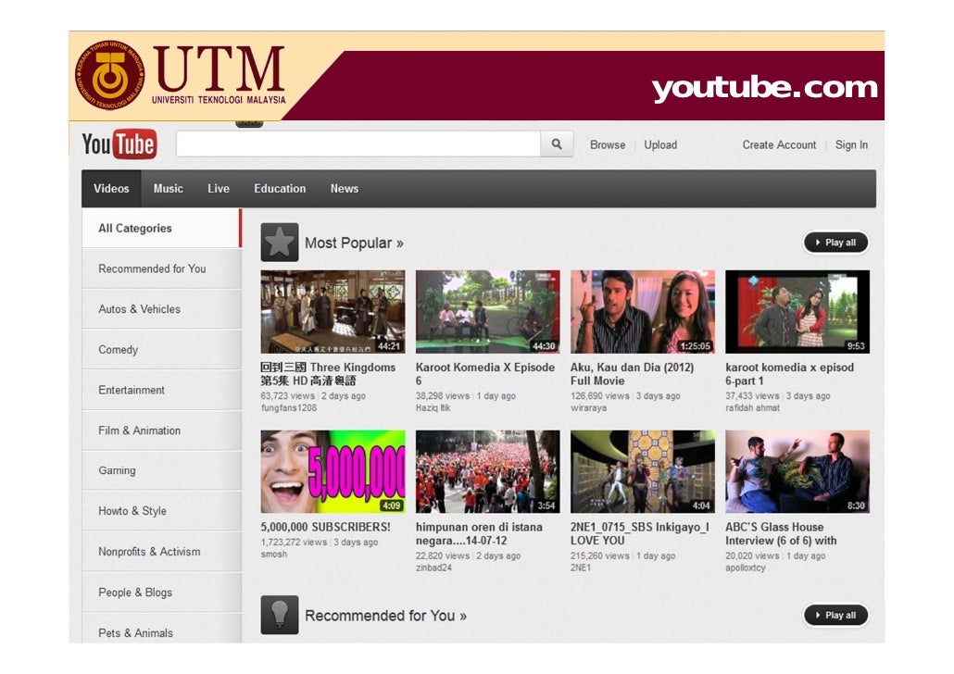Viewport: 954px width, 674px height.
Task: Click karoot komedia x episod 6-part 1 title
Action: (790, 374)
